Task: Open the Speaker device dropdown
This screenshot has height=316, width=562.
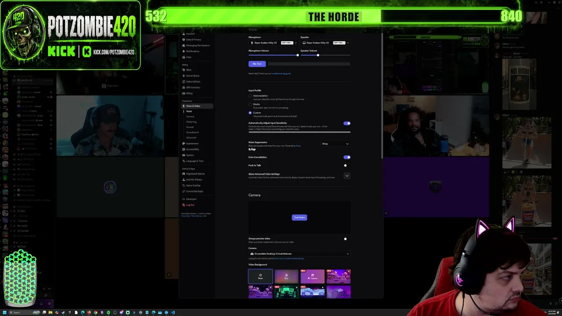Action: coord(325,43)
